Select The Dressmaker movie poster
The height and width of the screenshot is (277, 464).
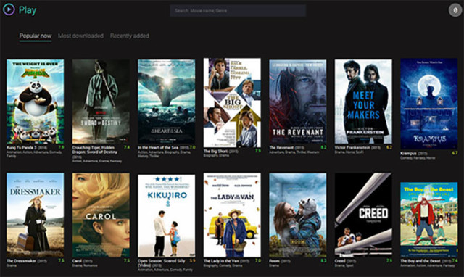(x=36, y=215)
